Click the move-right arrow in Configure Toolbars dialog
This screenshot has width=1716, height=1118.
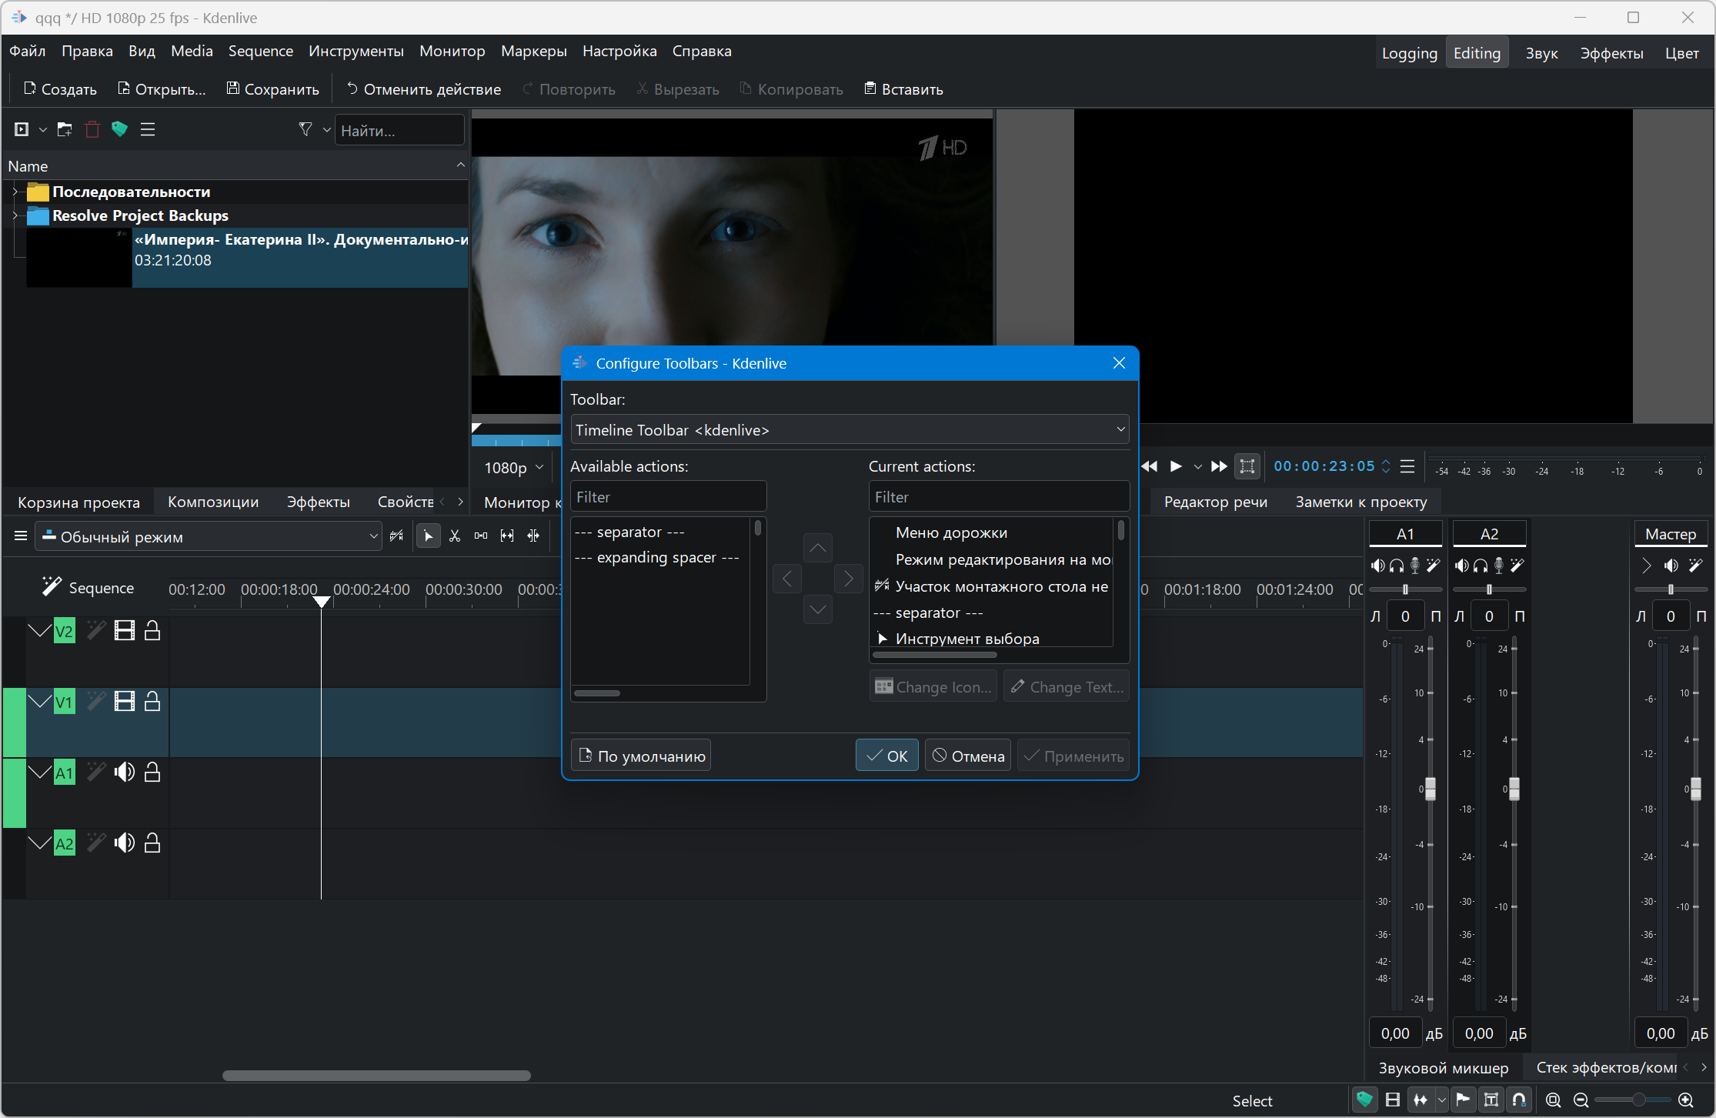click(848, 579)
